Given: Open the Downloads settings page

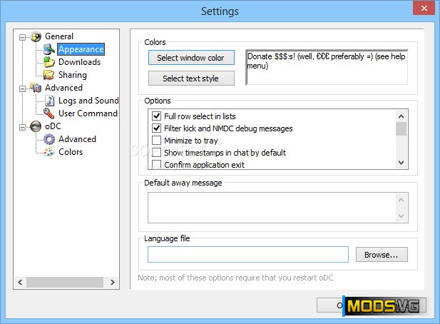Looking at the screenshot, I should 79,62.
